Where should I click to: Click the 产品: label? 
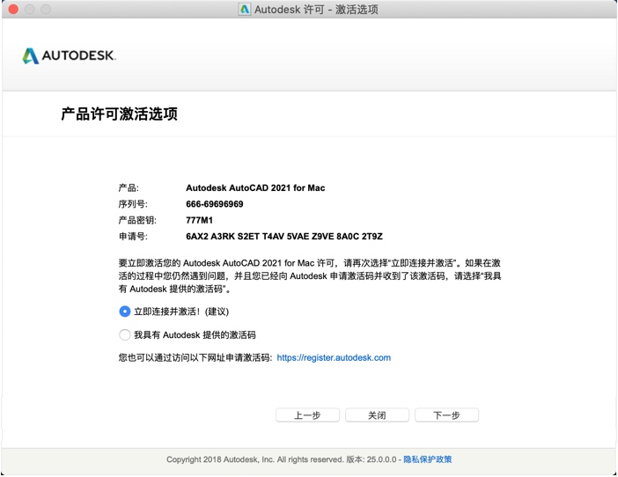(129, 187)
